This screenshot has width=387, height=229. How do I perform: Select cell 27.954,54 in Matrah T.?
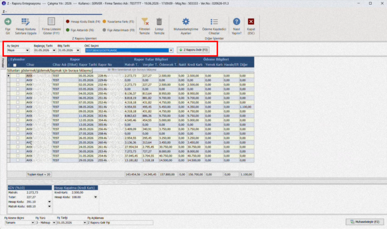click(x=133, y=147)
